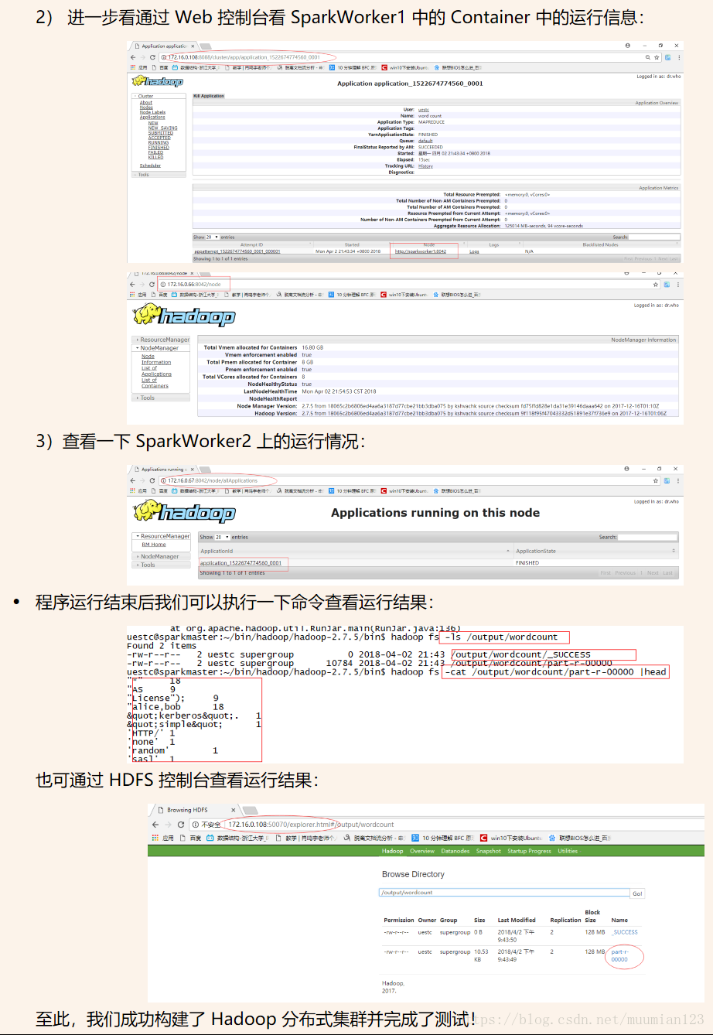Click the reload icon in SparkWorker2 browser window
The height and width of the screenshot is (1035, 713).
pyautogui.click(x=152, y=480)
